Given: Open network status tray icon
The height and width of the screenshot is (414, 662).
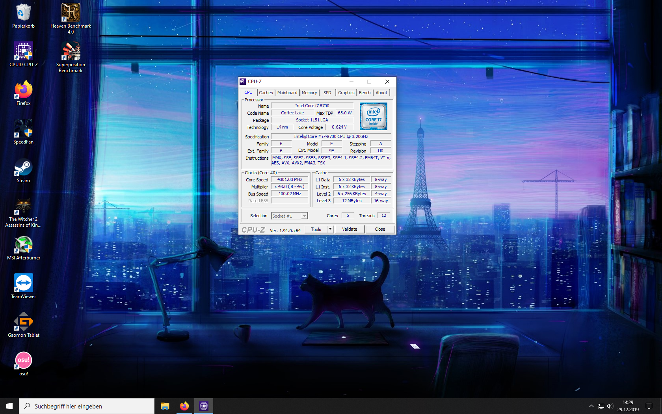Looking at the screenshot, I should (601, 406).
